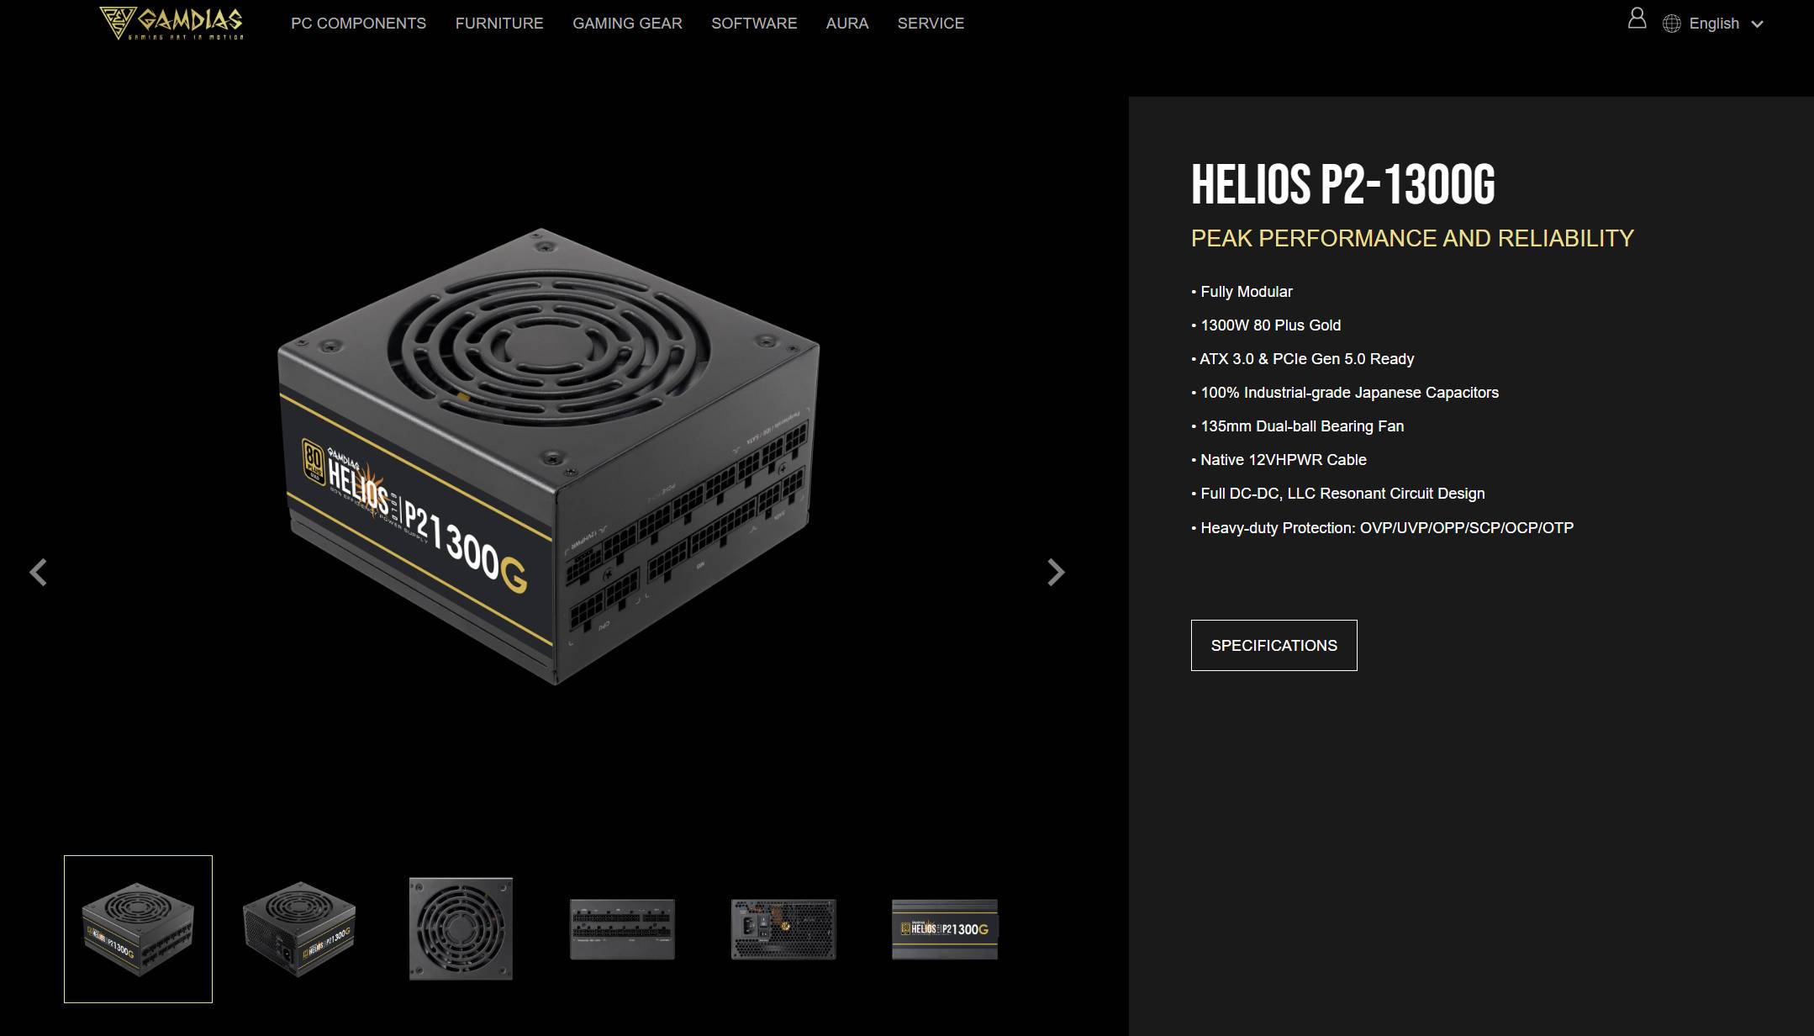This screenshot has width=1814, height=1036.
Task: Go to the Aura page
Action: tap(847, 24)
